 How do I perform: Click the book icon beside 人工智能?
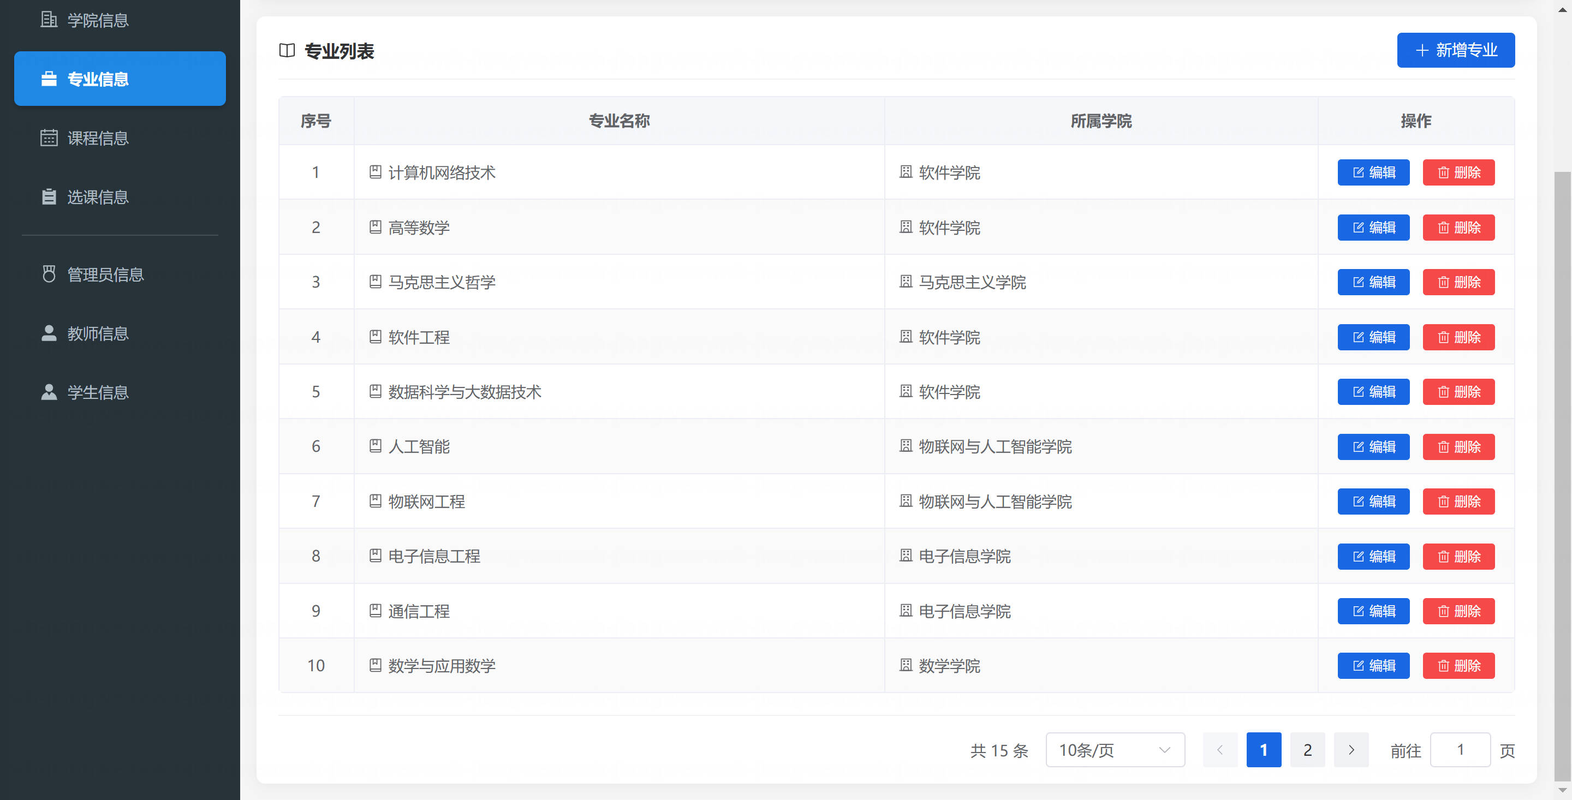coord(376,446)
